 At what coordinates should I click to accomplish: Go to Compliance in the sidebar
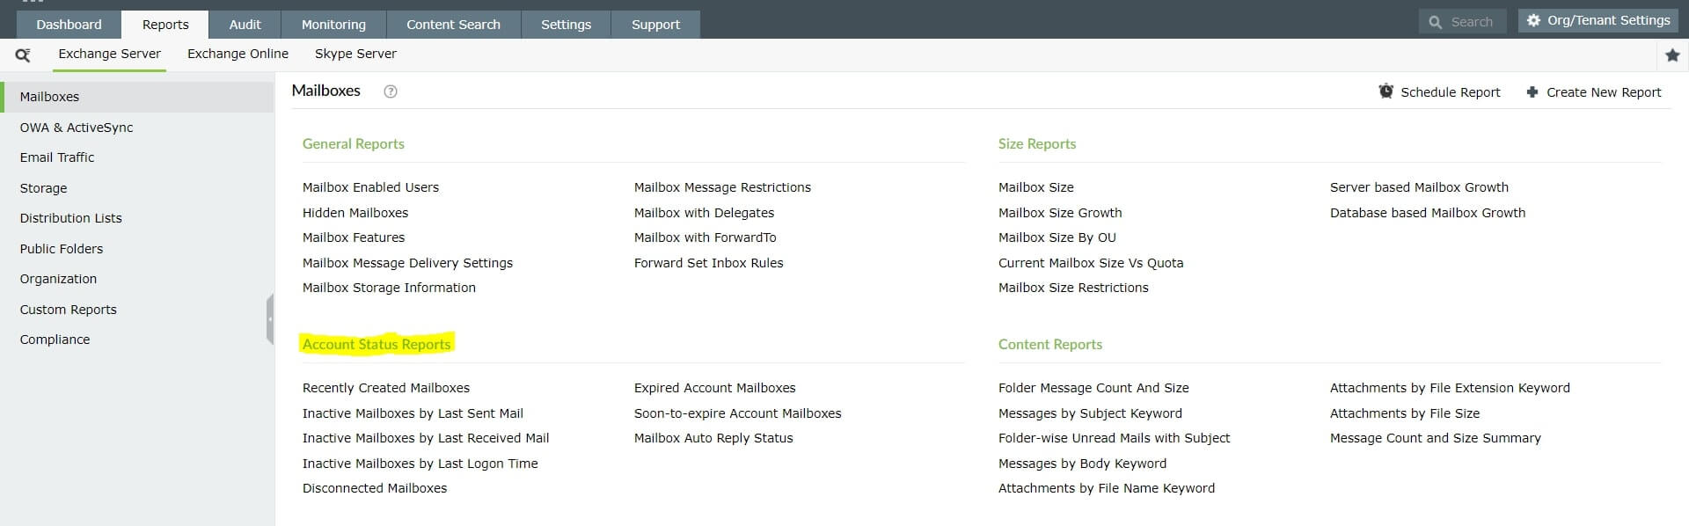(x=55, y=340)
